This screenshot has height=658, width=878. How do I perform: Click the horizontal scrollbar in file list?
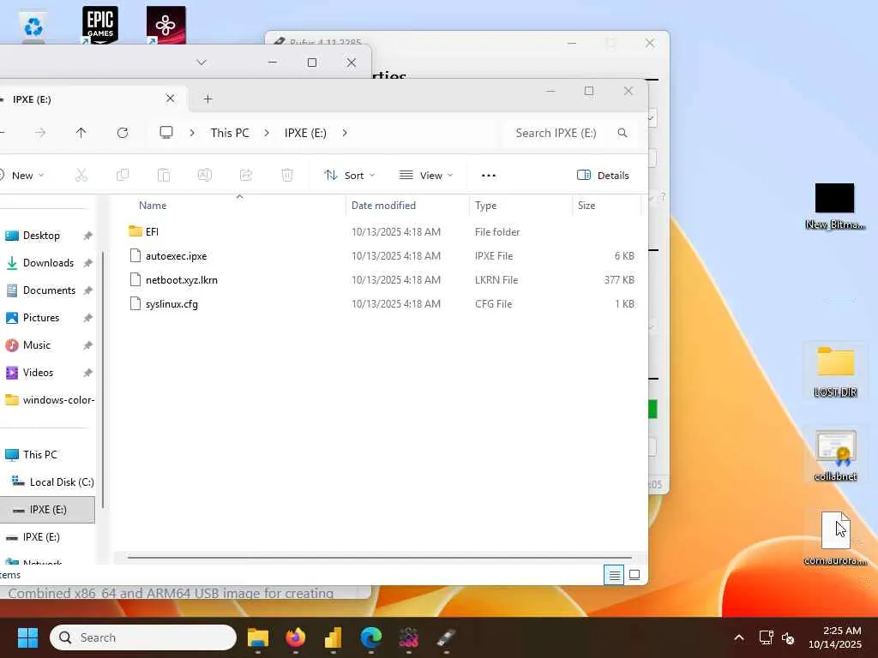coord(379,557)
